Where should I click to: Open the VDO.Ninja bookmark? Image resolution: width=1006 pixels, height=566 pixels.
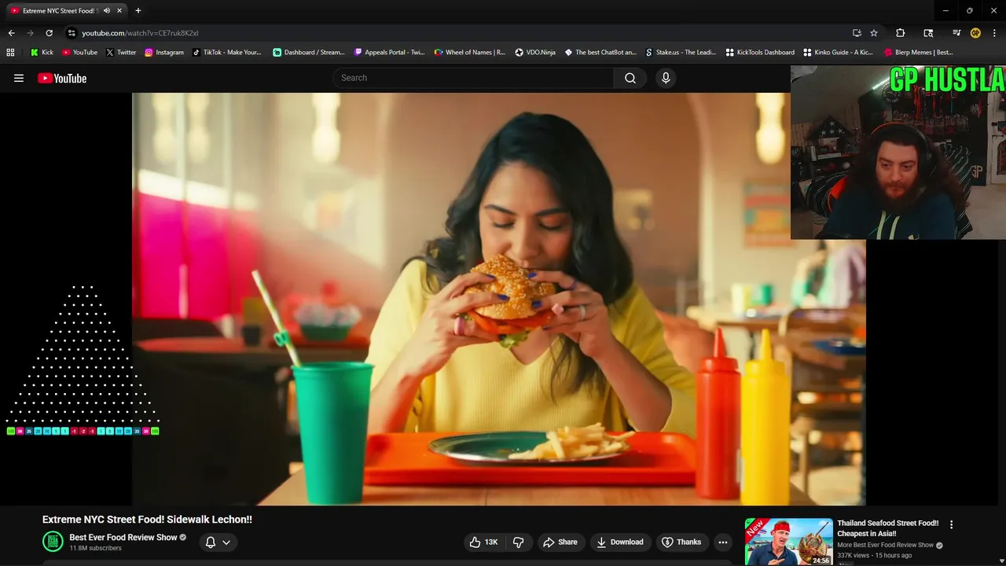pyautogui.click(x=535, y=53)
